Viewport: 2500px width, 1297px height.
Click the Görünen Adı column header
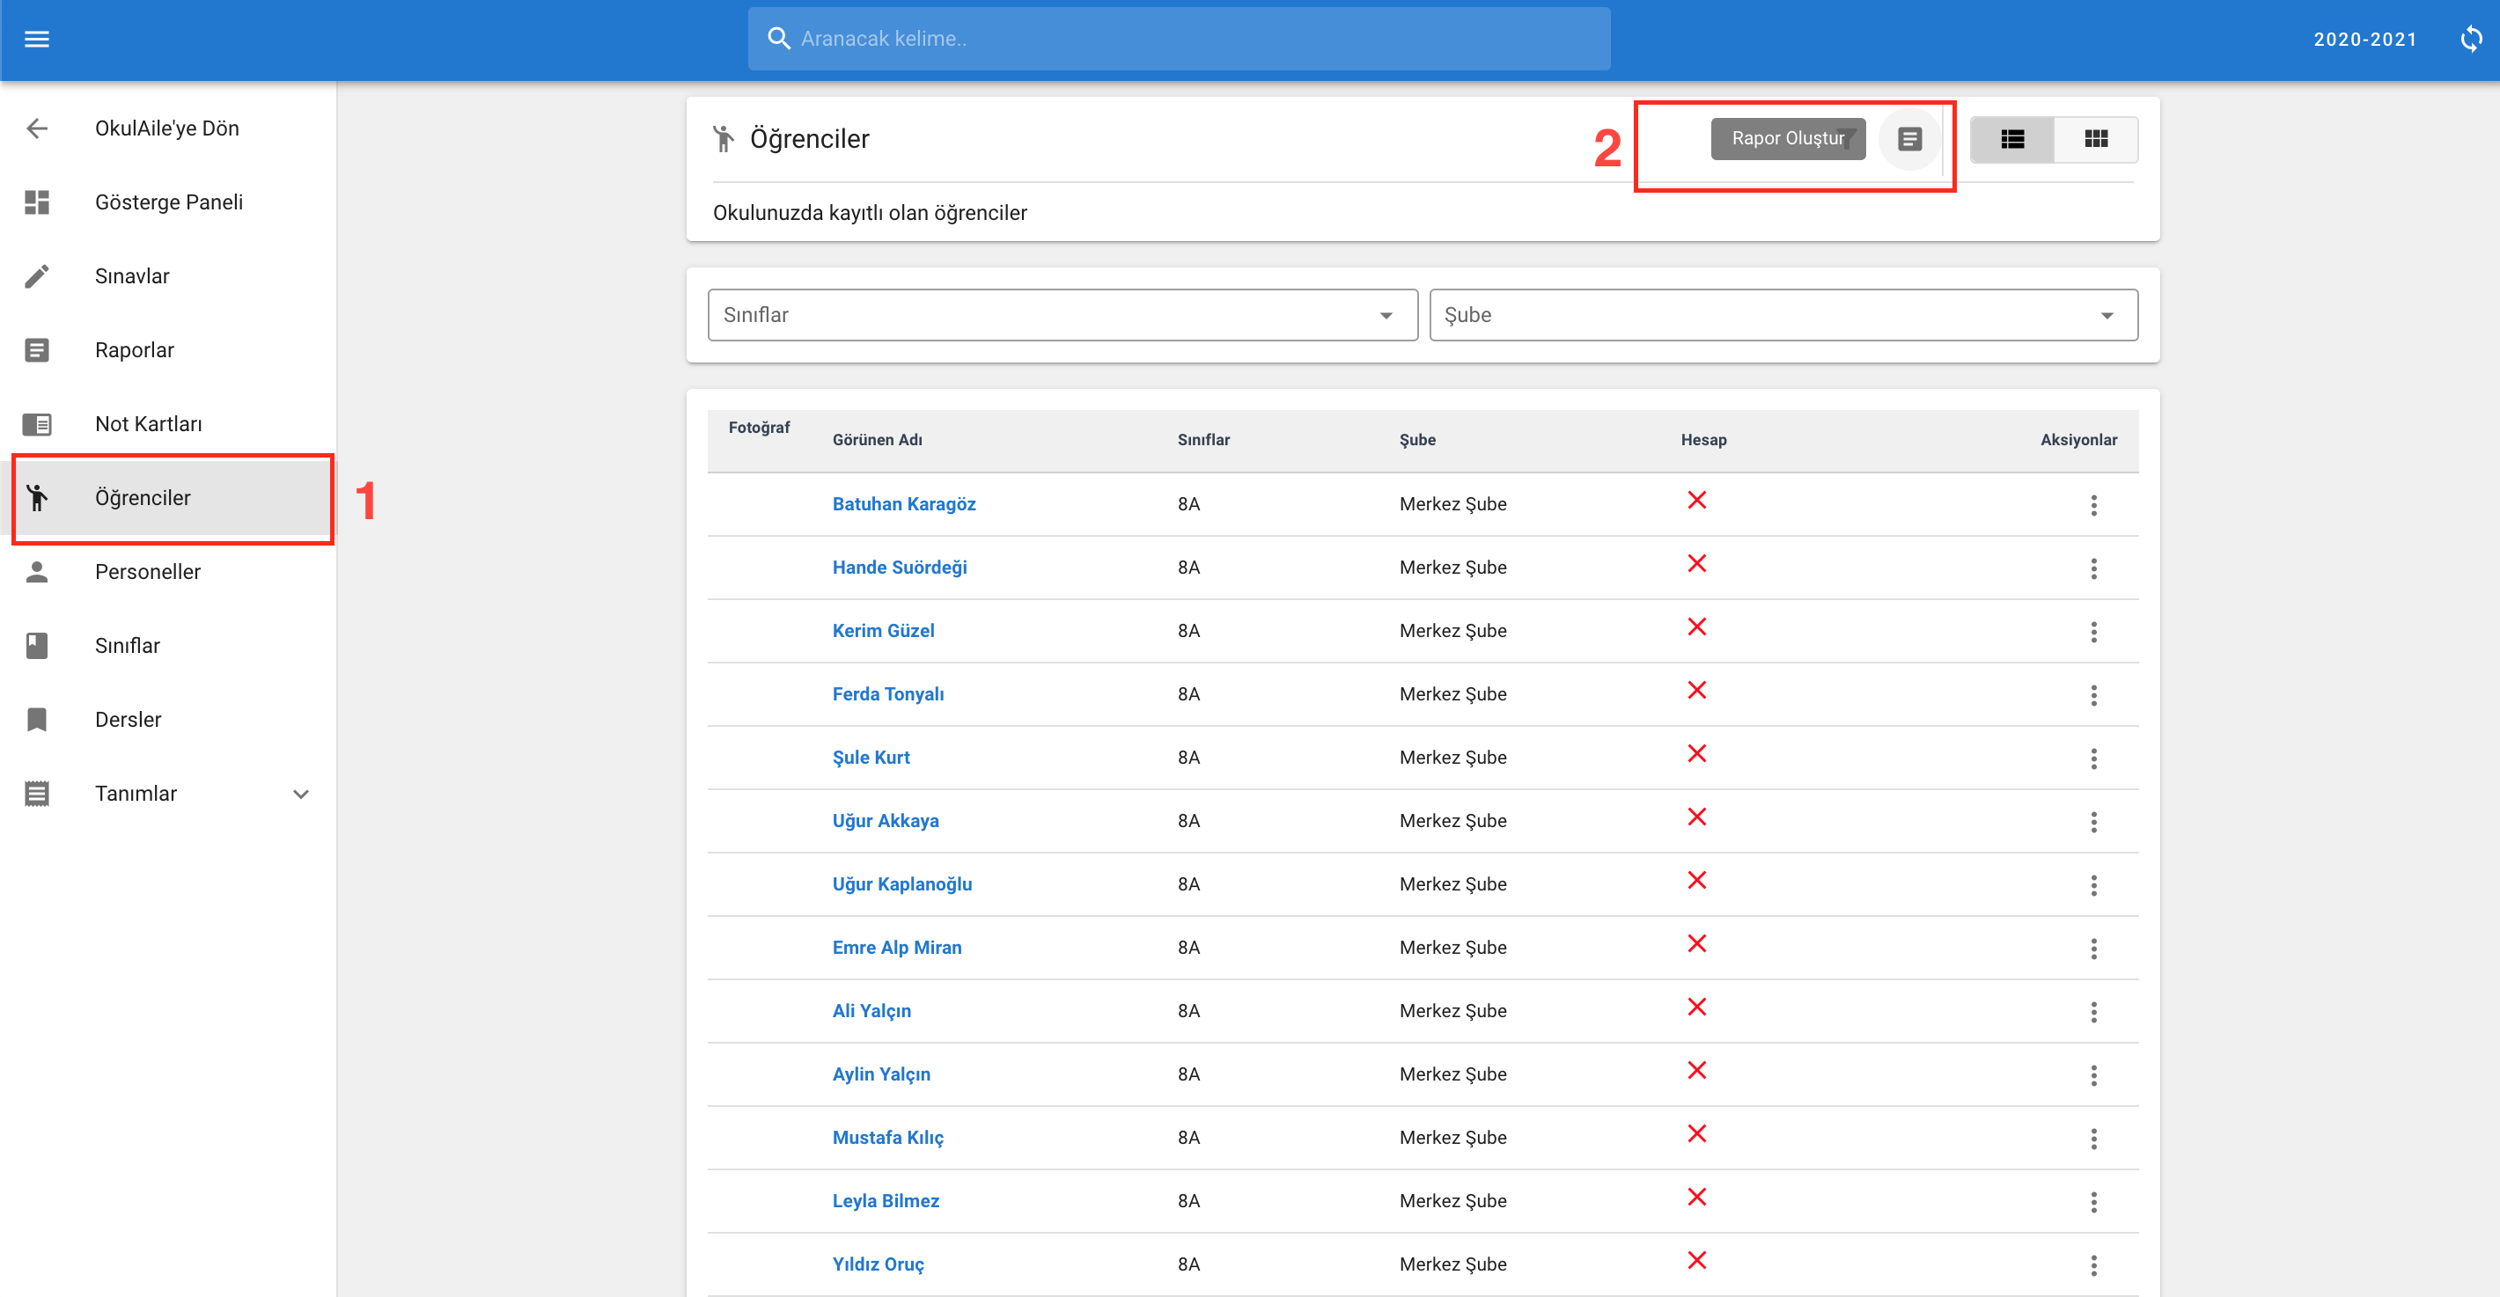tap(878, 441)
